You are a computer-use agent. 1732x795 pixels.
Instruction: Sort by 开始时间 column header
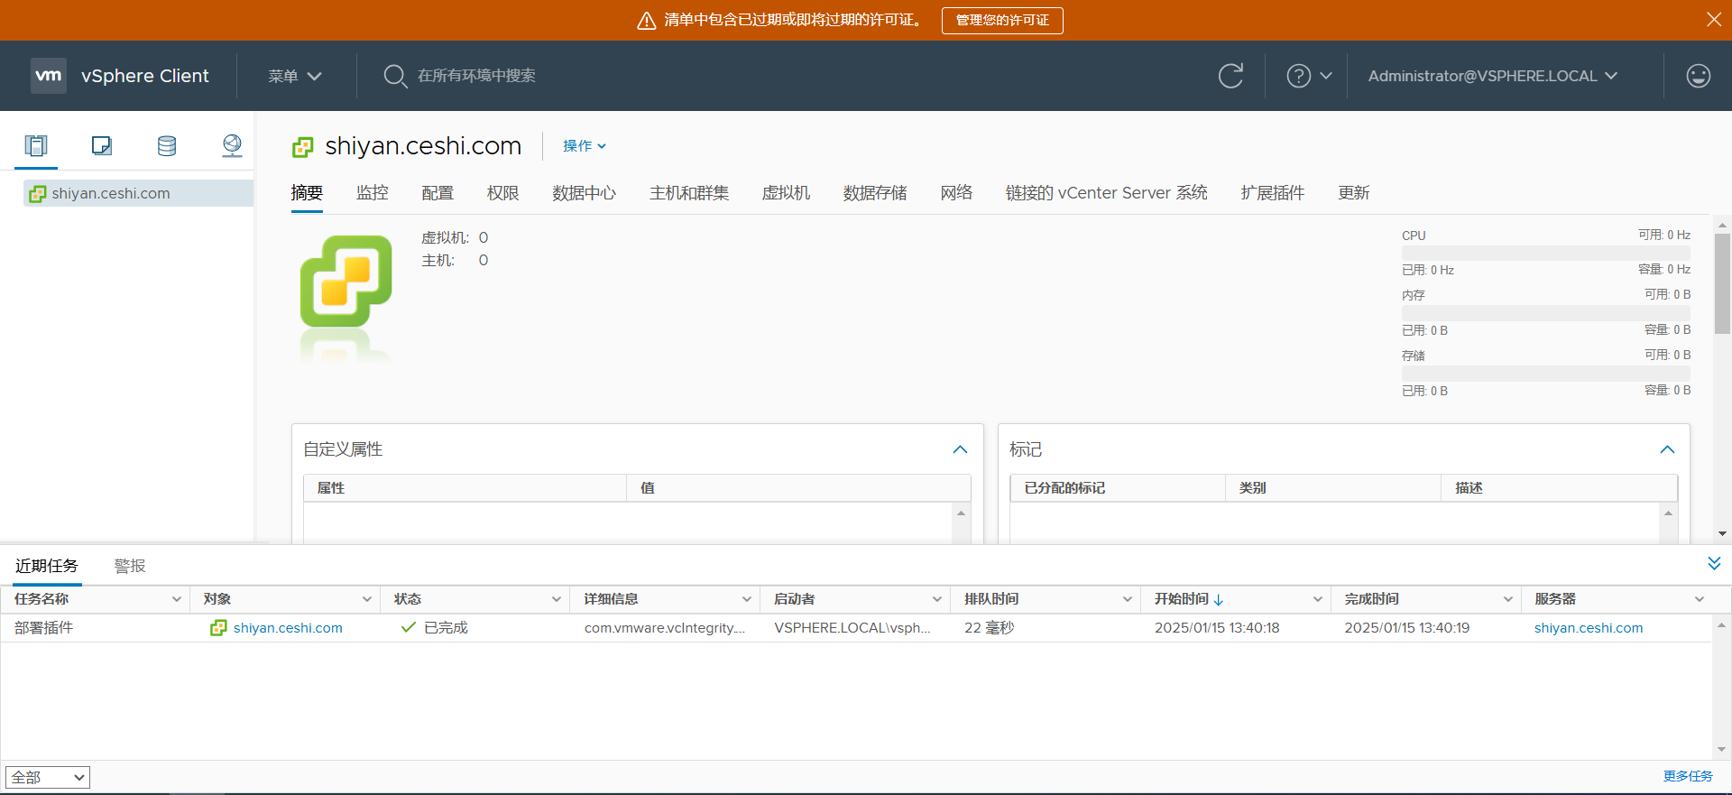click(x=1182, y=599)
